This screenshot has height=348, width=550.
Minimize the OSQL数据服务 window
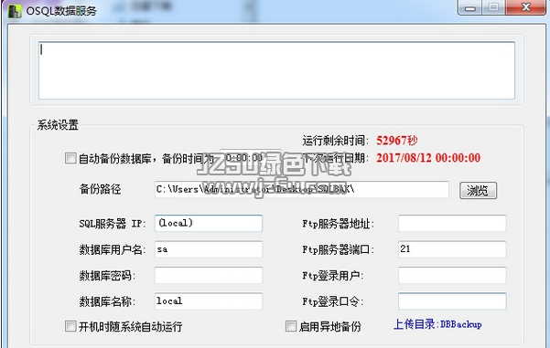tap(470, 7)
